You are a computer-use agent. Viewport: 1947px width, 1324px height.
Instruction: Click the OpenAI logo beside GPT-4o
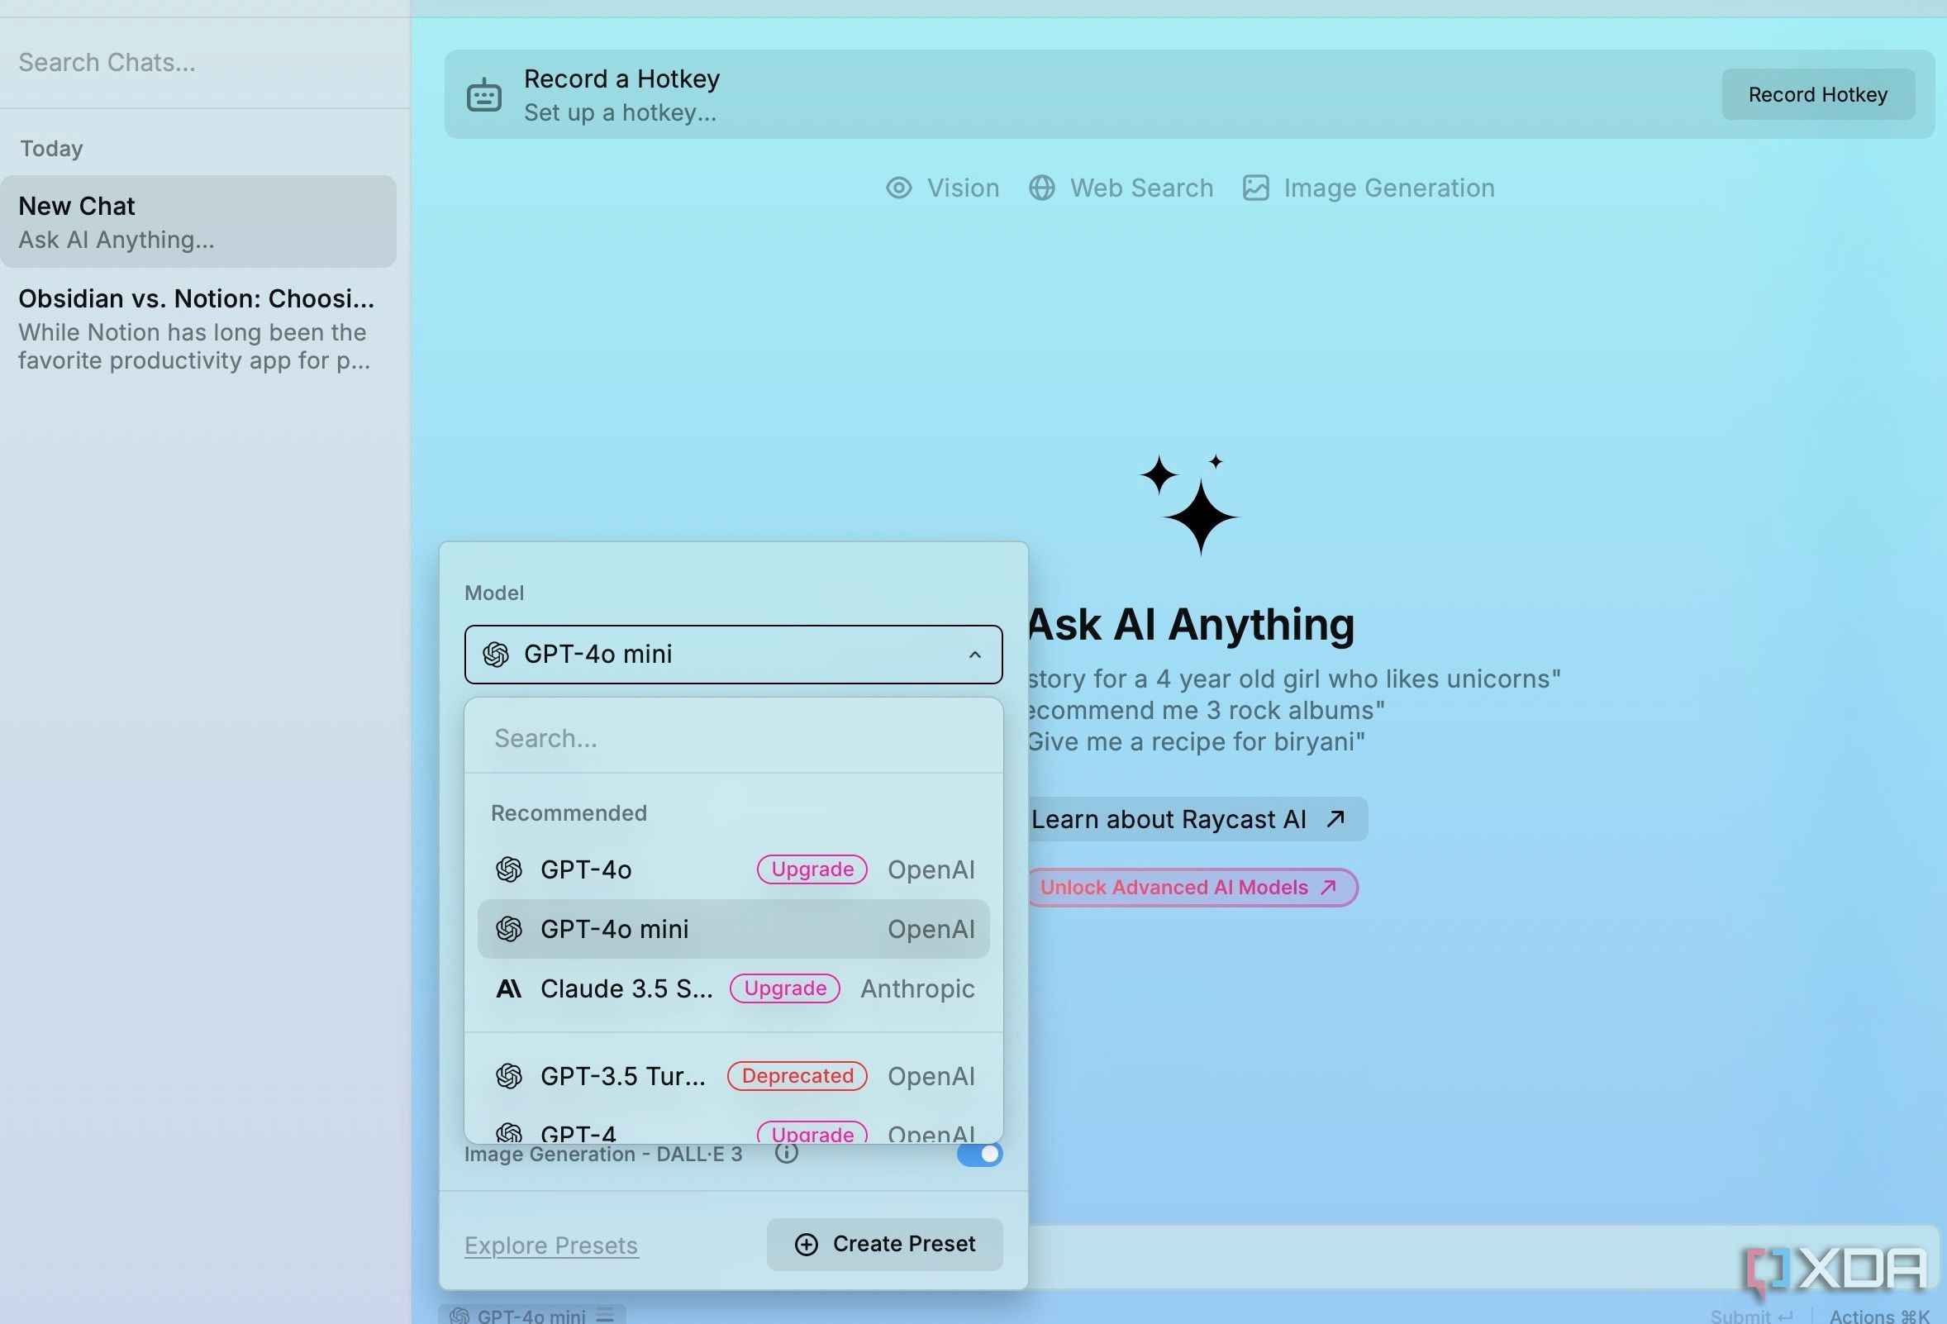[x=508, y=869]
